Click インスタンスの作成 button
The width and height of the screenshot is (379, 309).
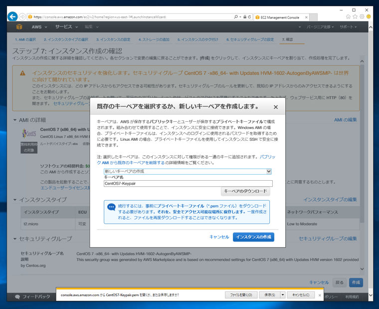click(x=253, y=237)
